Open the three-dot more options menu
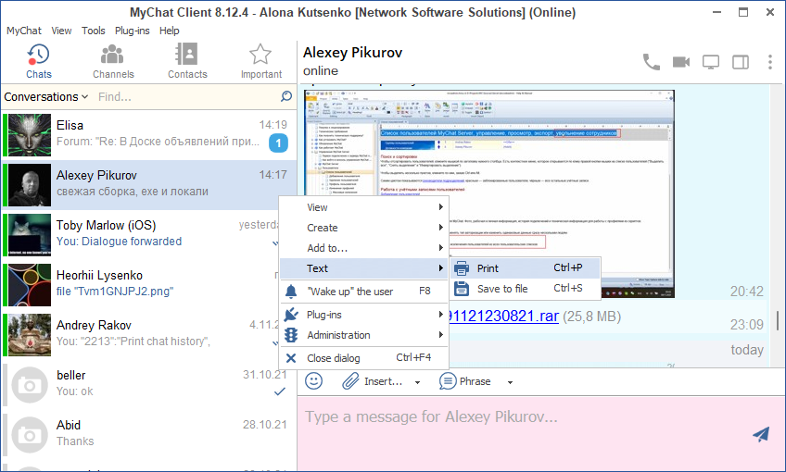This screenshot has height=472, width=786. tap(770, 62)
